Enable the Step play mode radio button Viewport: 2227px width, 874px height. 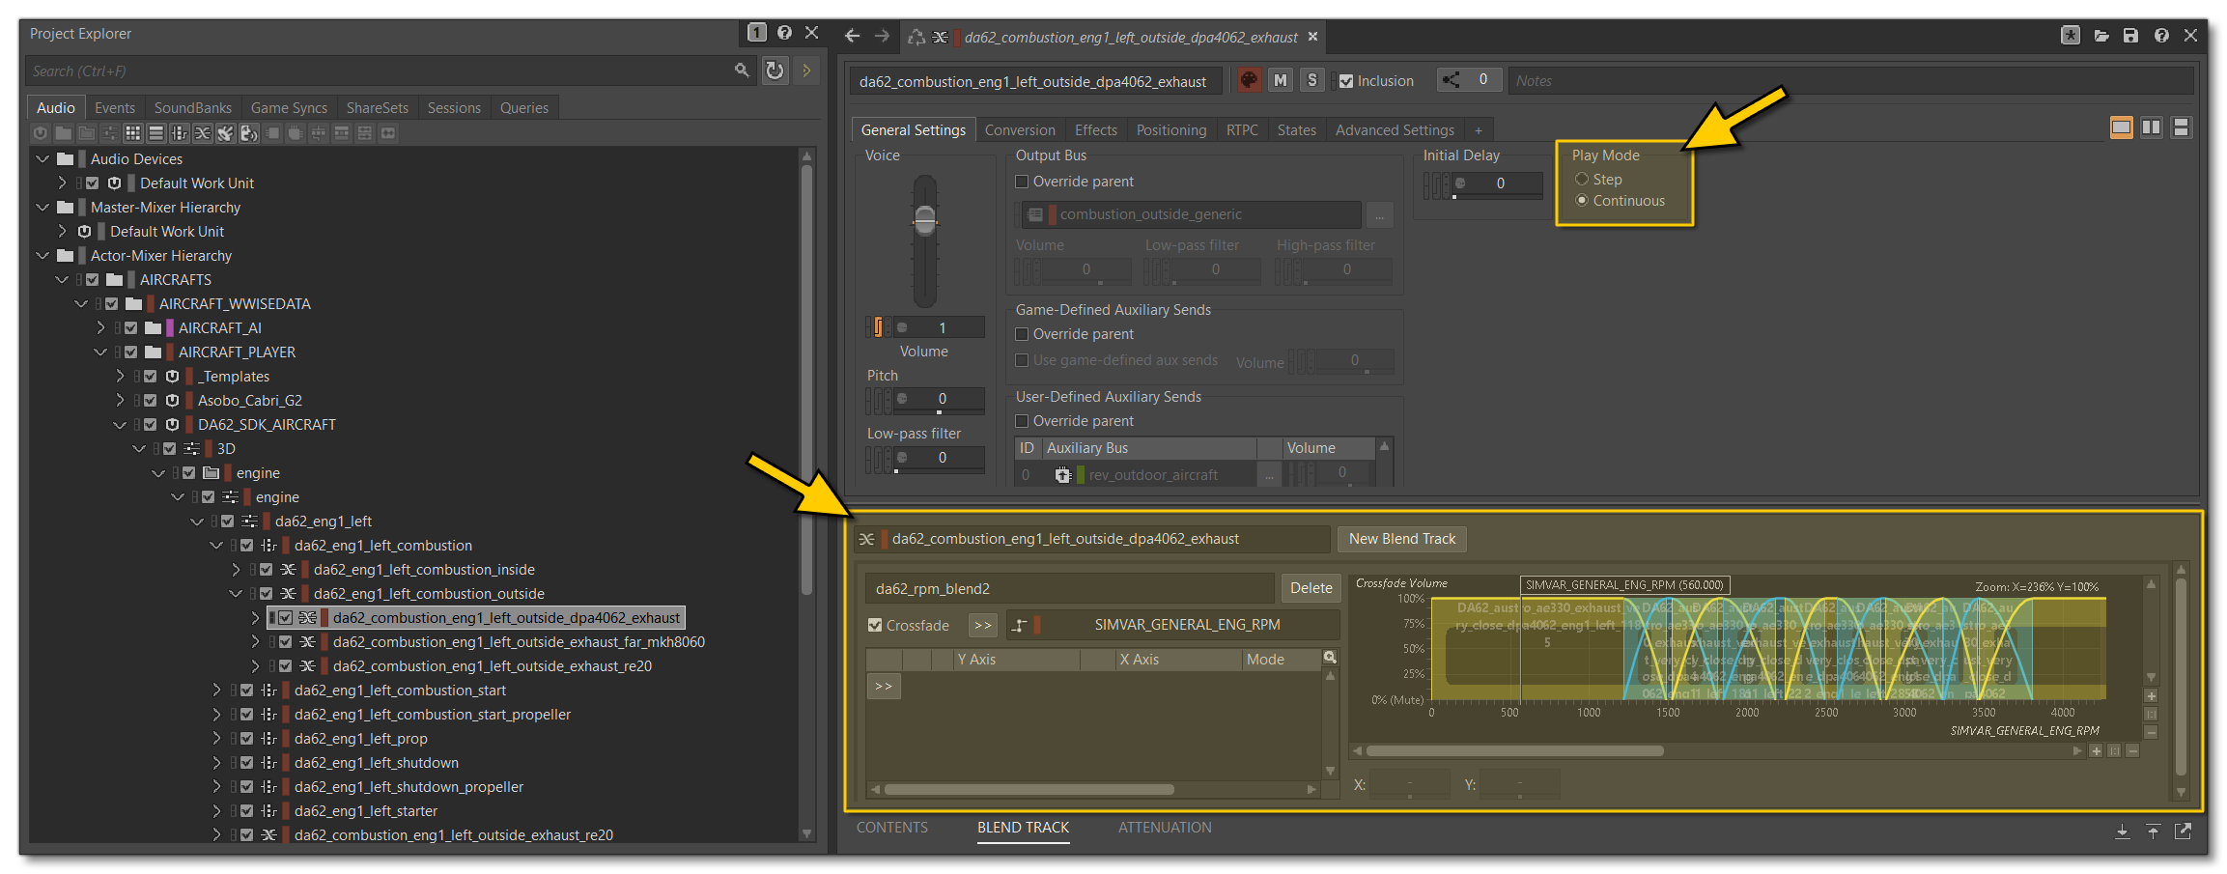(x=1582, y=179)
